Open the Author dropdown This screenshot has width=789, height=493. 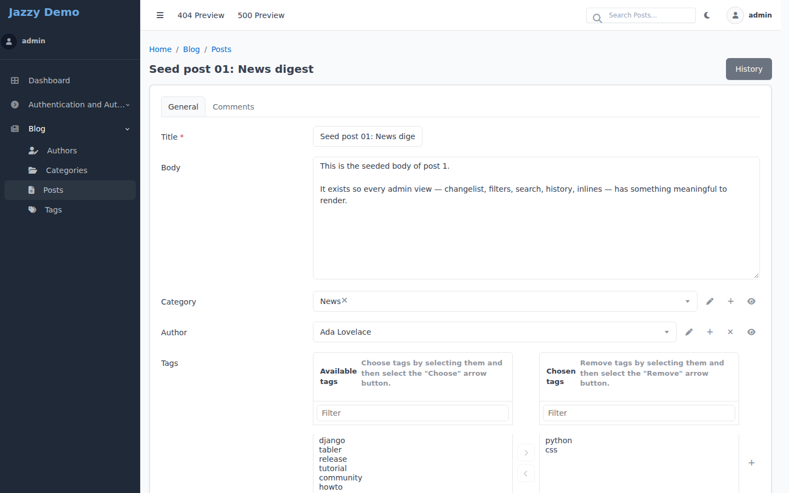pos(494,332)
